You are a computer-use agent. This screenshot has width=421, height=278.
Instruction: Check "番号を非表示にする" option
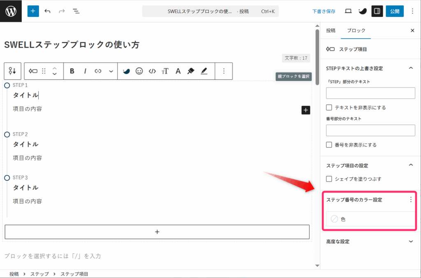pyautogui.click(x=329, y=145)
